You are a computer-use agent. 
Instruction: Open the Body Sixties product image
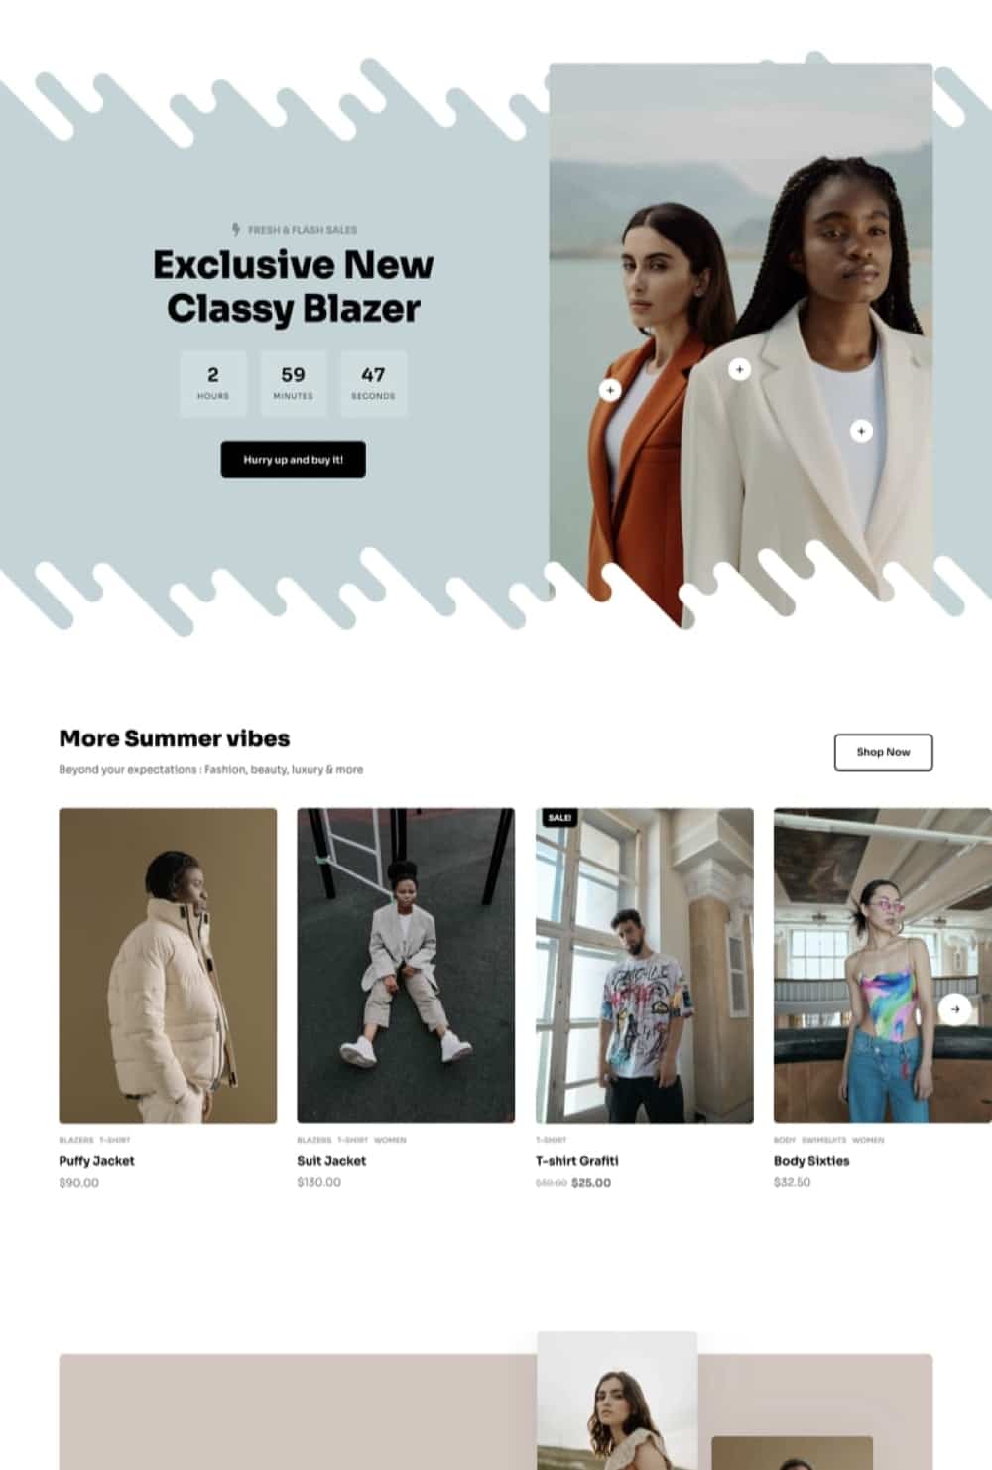(883, 965)
